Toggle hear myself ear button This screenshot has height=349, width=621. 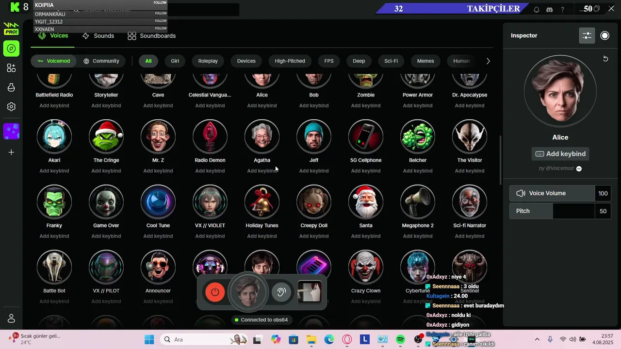pyautogui.click(x=281, y=292)
